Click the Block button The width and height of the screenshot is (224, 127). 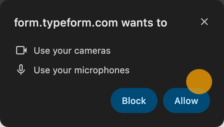(134, 100)
